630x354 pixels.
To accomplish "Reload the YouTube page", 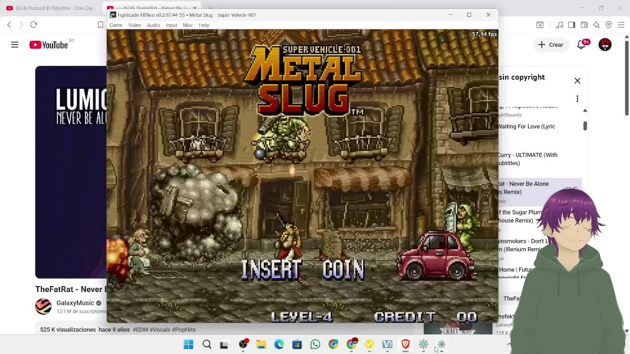I will [33, 25].
